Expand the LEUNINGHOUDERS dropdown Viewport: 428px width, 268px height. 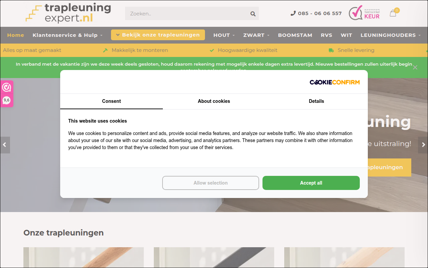391,35
